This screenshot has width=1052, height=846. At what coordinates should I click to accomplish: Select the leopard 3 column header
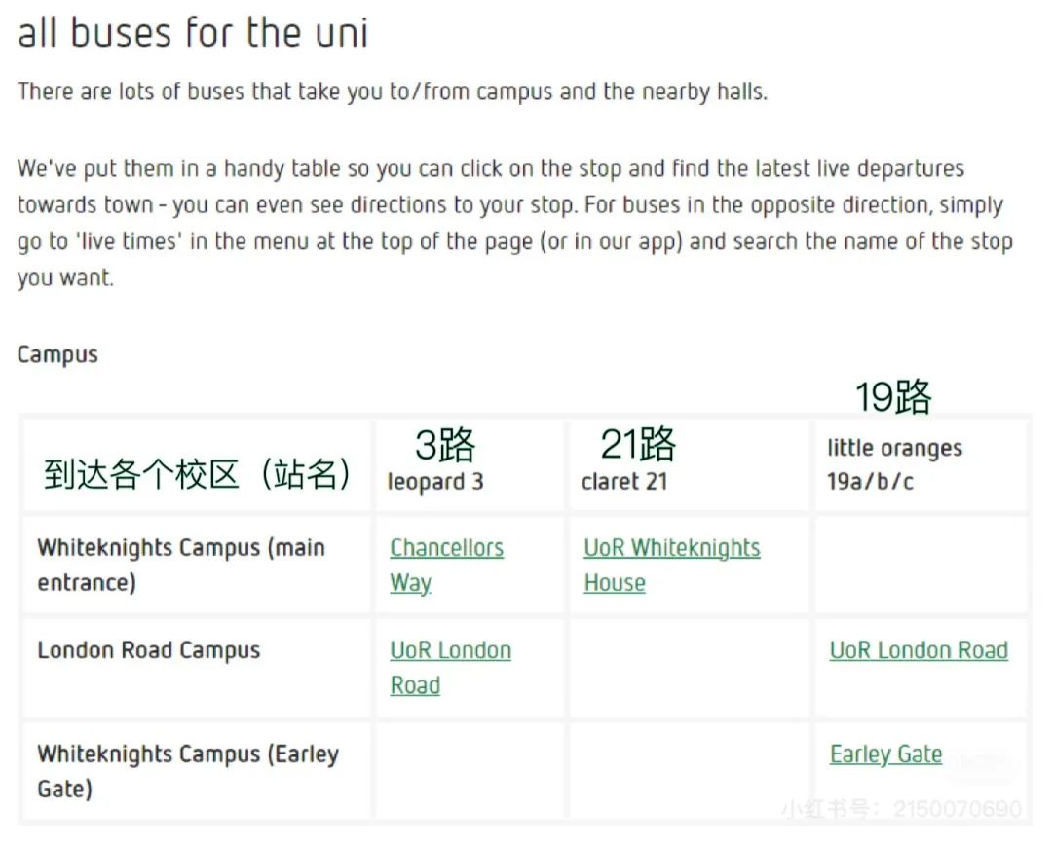click(434, 482)
